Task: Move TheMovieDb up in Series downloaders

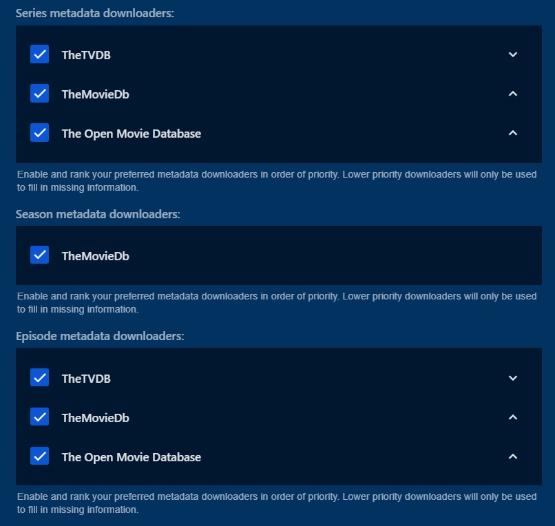Action: pyautogui.click(x=512, y=94)
